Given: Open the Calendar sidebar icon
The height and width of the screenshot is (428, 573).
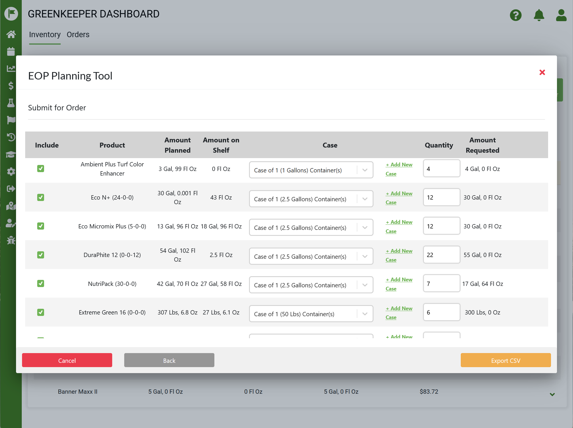Looking at the screenshot, I should pyautogui.click(x=11, y=51).
